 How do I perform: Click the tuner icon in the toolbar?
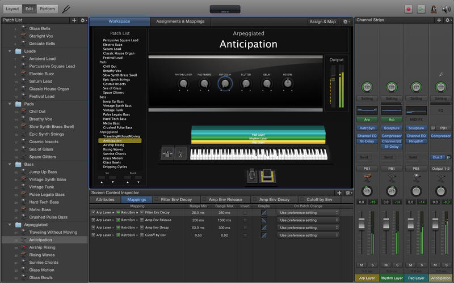point(66,9)
